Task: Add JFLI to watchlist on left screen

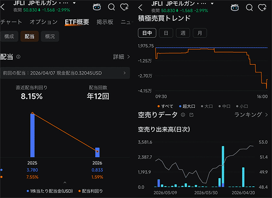Action: click(124, 7)
